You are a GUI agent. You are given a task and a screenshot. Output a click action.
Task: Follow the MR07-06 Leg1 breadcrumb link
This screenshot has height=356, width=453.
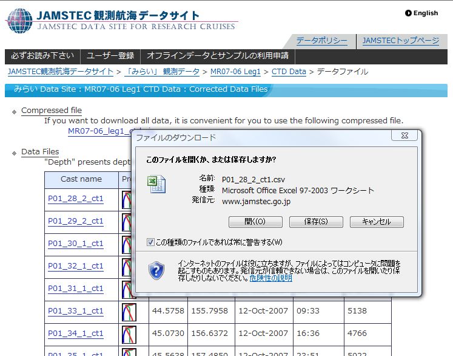pos(235,72)
